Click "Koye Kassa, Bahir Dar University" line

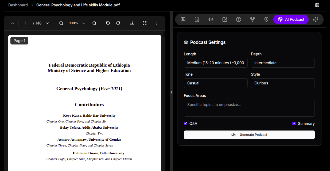pos(89,116)
